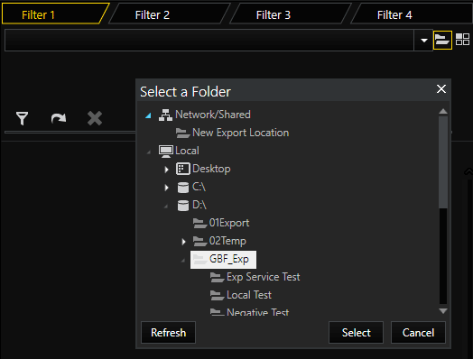473x359 pixels.
Task: Click the redo arrow icon
Action: click(59, 118)
